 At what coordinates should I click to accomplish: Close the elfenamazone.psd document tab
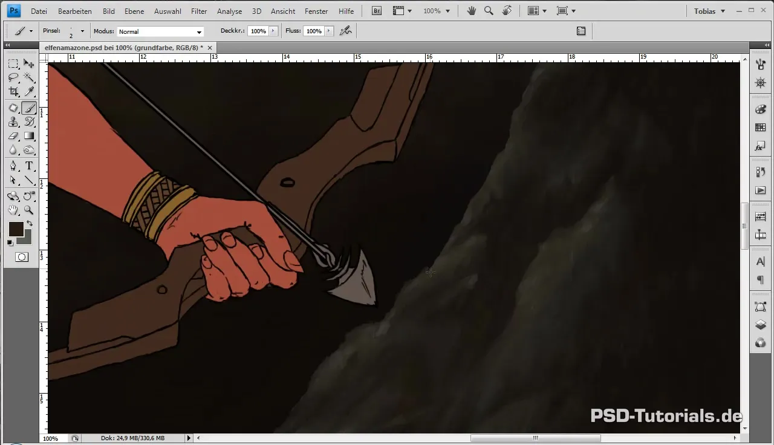coord(210,47)
